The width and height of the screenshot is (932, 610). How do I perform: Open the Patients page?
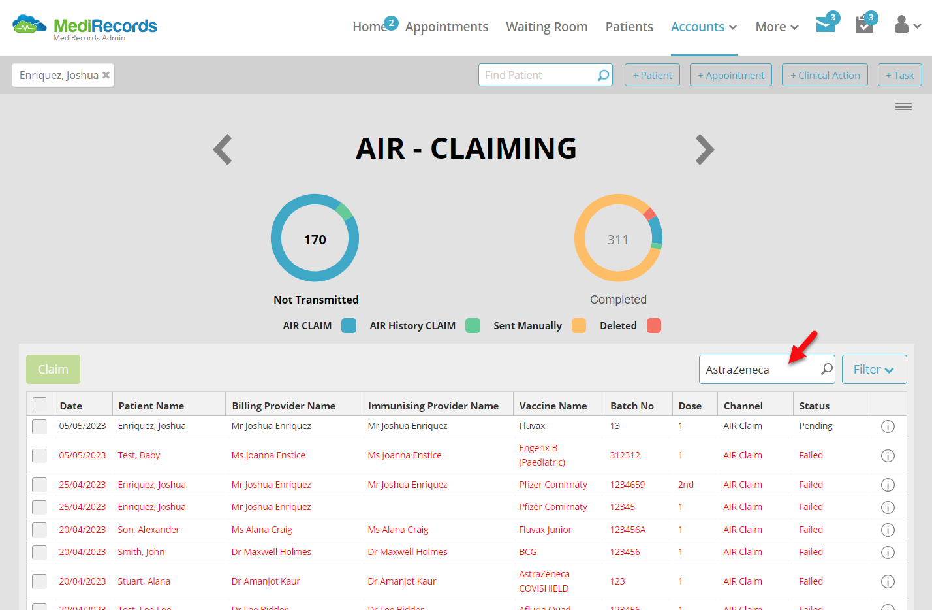point(629,27)
